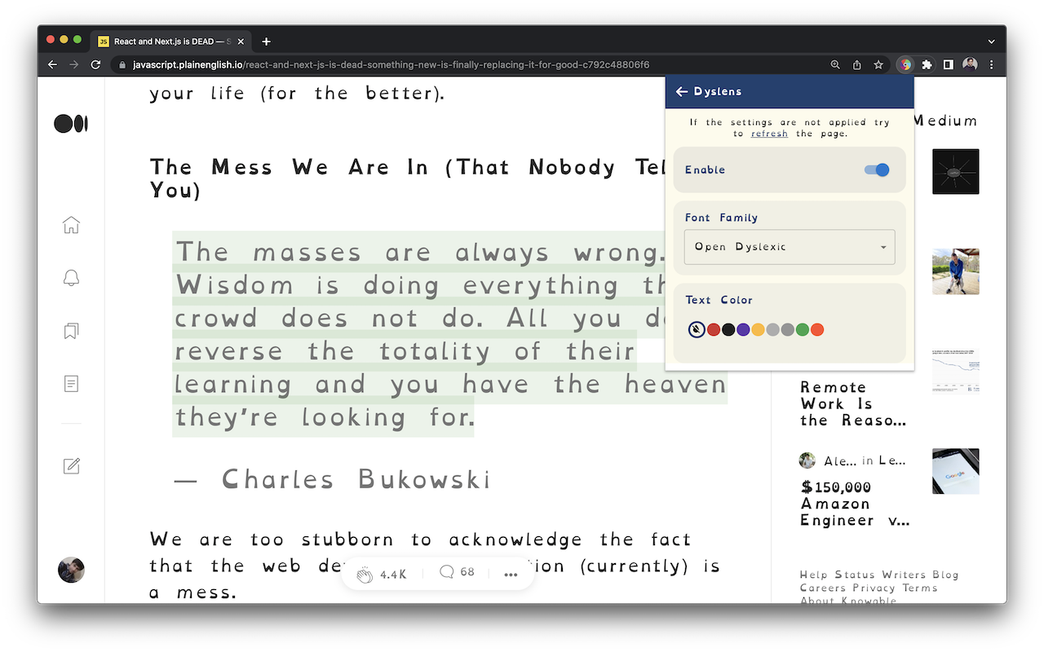Open the Chrome three-dot menu
Image resolution: width=1044 pixels, height=652 pixels.
click(x=992, y=64)
